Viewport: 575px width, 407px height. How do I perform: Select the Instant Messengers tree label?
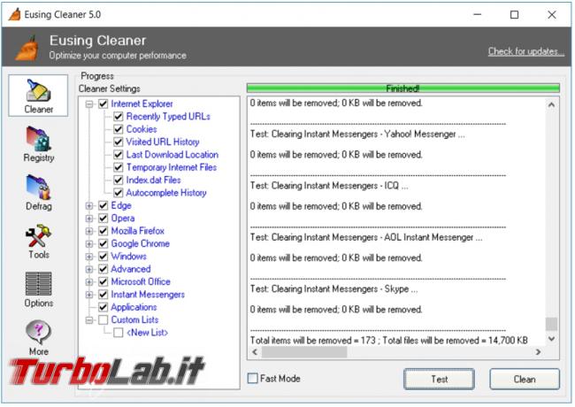click(x=148, y=295)
